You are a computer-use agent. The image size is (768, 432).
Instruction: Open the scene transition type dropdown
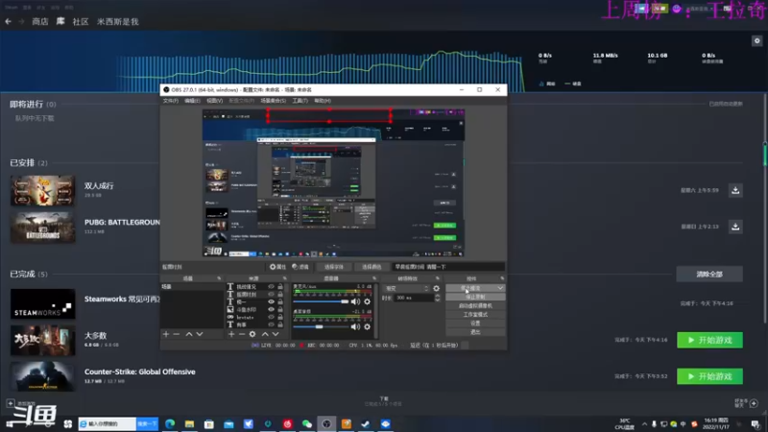point(407,289)
